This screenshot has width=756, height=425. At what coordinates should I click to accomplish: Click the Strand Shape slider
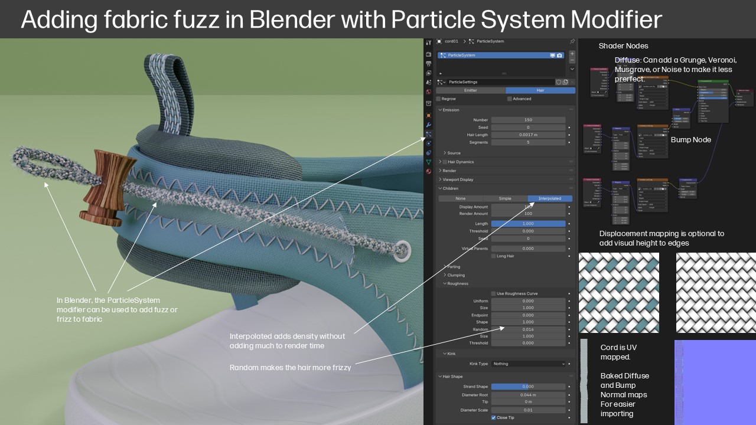click(x=527, y=386)
